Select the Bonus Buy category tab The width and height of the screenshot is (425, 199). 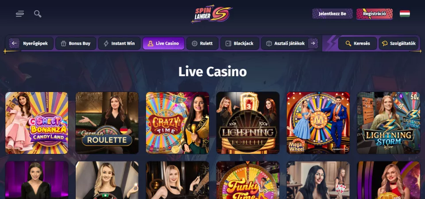(x=76, y=43)
